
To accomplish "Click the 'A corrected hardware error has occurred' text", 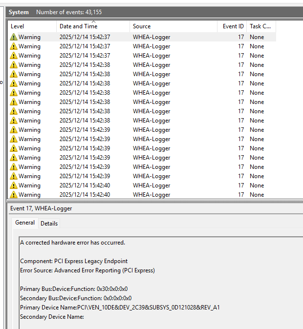I will 72,243.
